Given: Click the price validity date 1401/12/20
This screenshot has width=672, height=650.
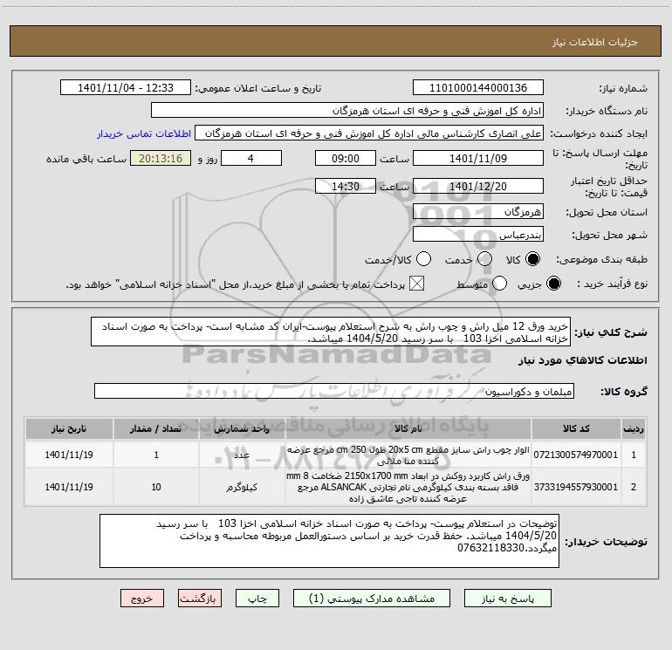Looking at the screenshot, I should tap(478, 187).
